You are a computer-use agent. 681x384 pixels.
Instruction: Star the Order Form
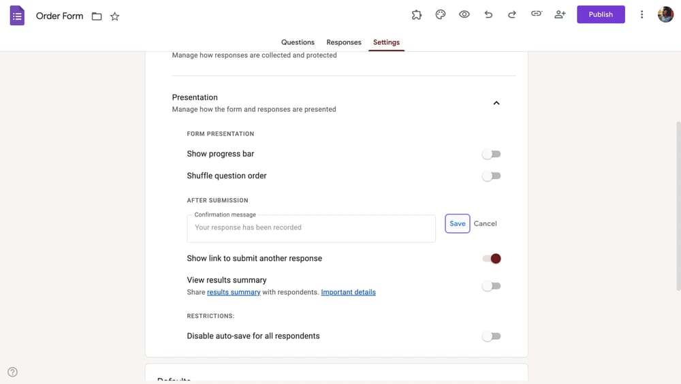click(115, 16)
